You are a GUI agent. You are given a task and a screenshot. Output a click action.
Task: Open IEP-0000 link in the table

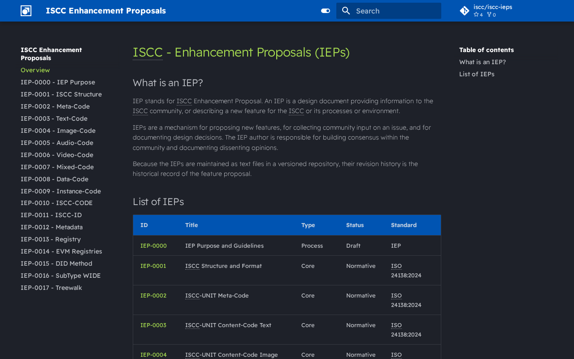tap(153, 245)
